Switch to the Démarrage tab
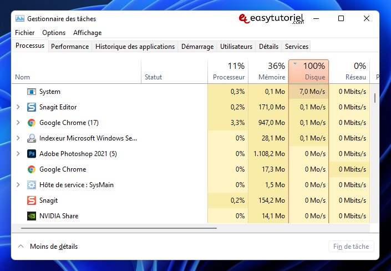Image resolution: width=391 pixels, height=271 pixels. tap(197, 47)
